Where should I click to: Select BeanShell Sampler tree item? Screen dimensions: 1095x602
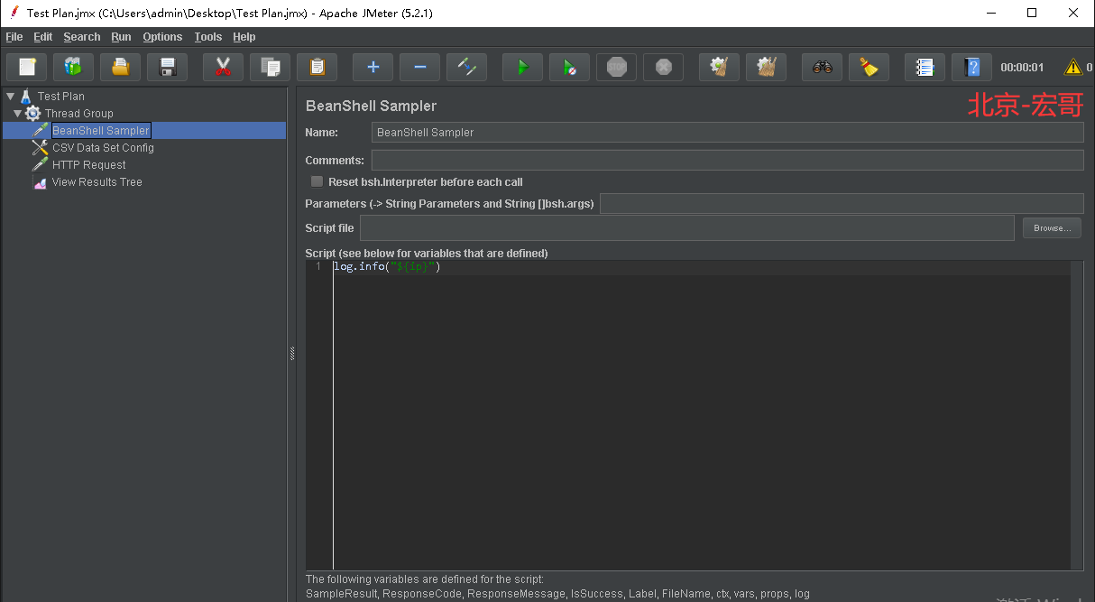tap(100, 131)
